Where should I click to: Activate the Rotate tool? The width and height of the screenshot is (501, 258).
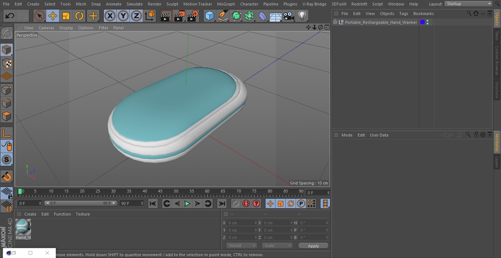pos(79,16)
